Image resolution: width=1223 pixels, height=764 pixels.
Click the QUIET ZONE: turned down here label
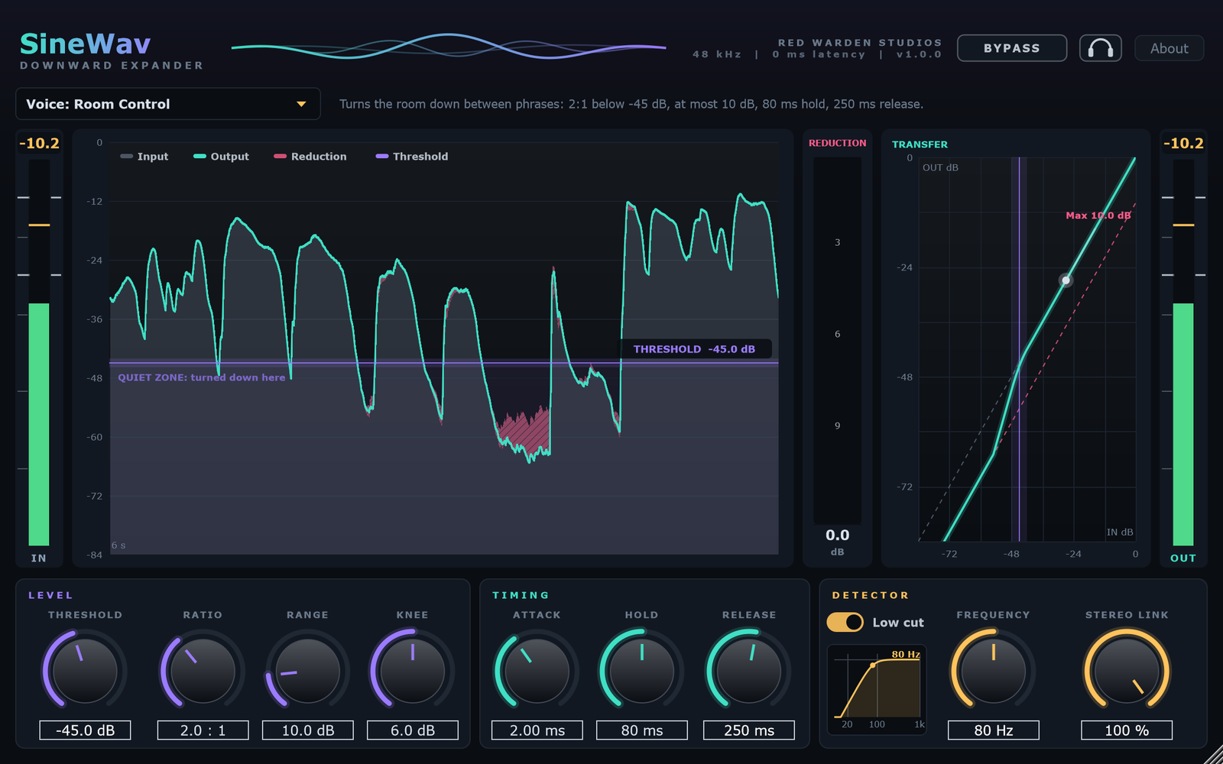(202, 377)
